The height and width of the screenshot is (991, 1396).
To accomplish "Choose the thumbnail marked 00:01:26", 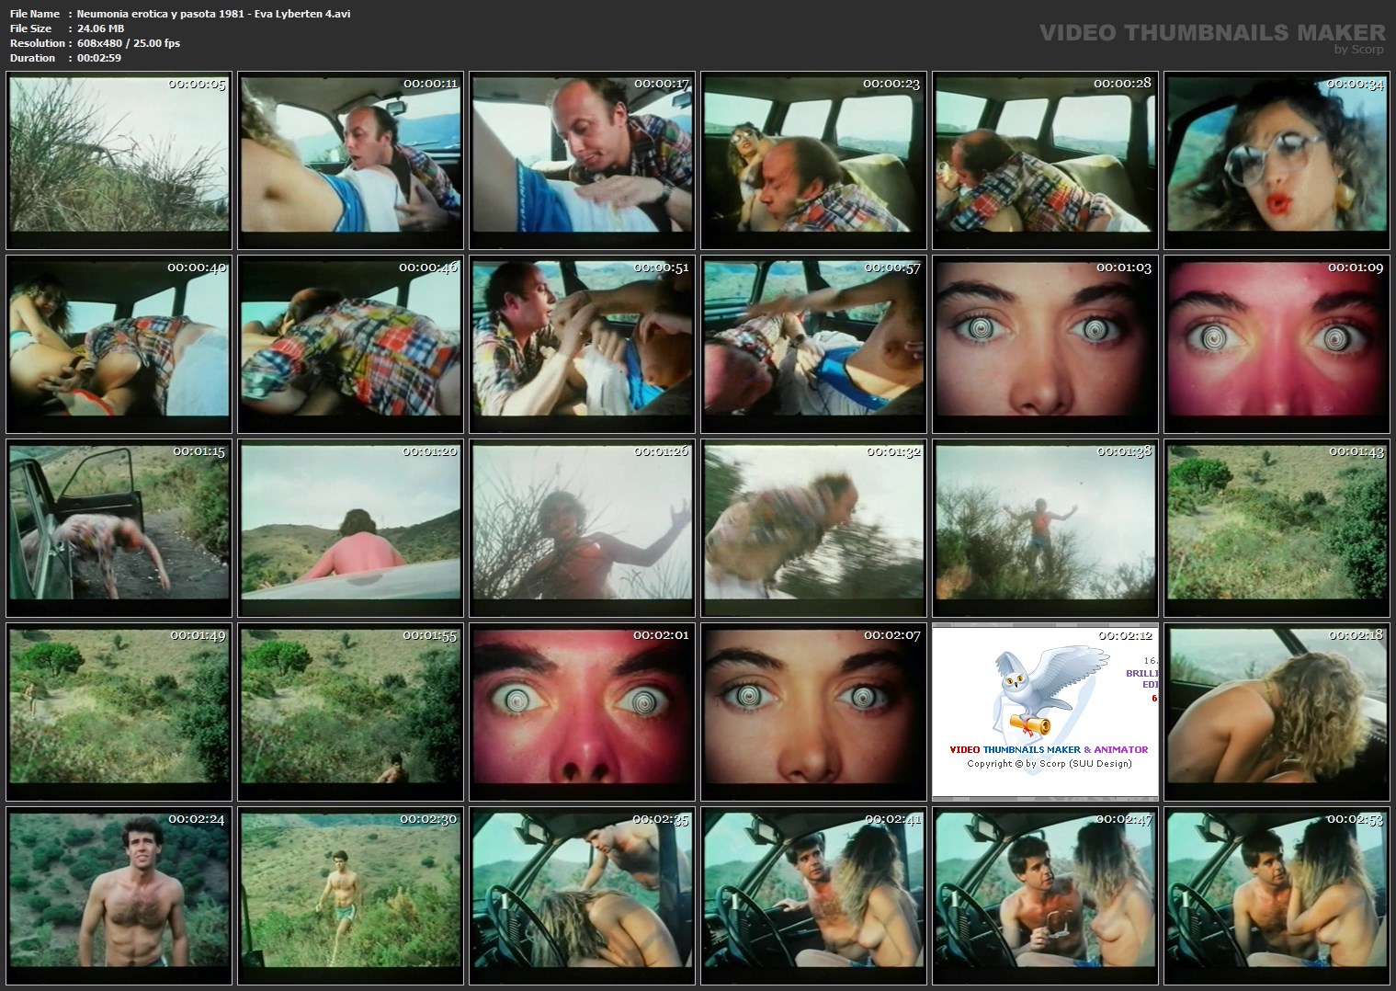I will [x=582, y=529].
